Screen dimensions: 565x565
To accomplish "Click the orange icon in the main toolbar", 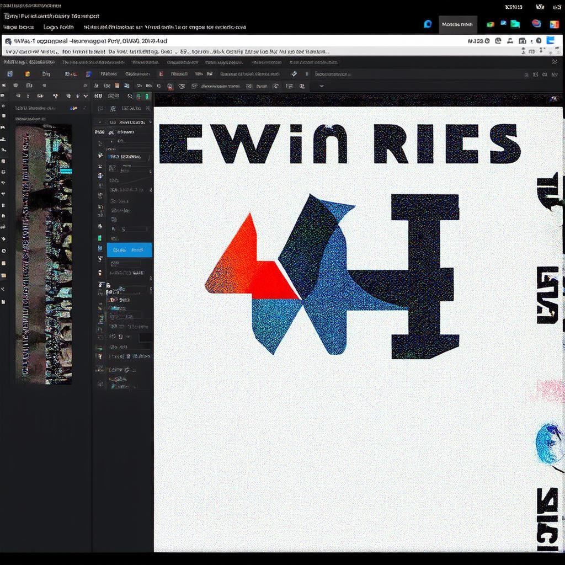I will [28, 74].
